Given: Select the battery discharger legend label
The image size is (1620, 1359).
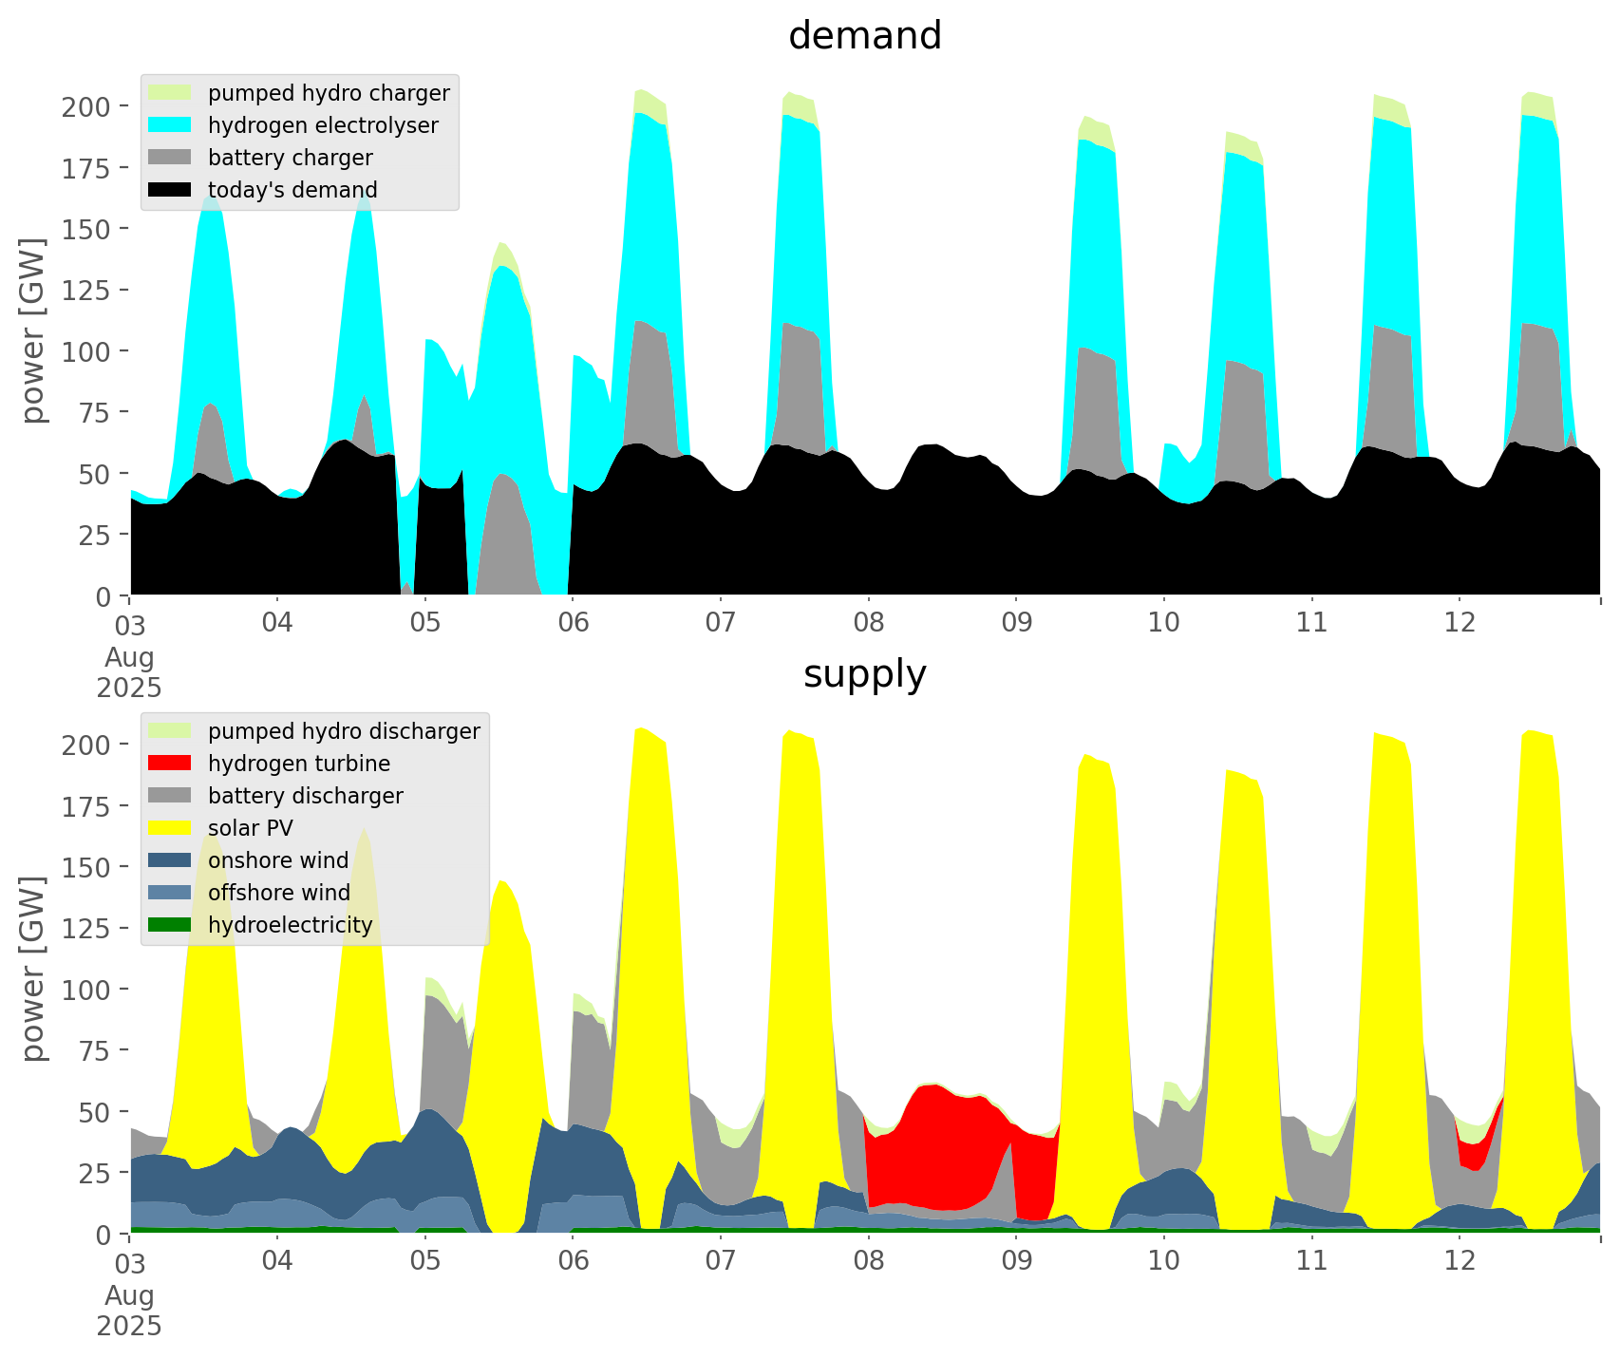Looking at the screenshot, I should pos(305,796).
